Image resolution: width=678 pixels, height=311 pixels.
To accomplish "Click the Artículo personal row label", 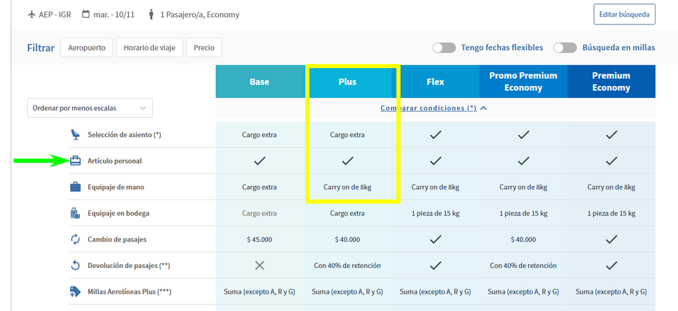I will click(115, 161).
